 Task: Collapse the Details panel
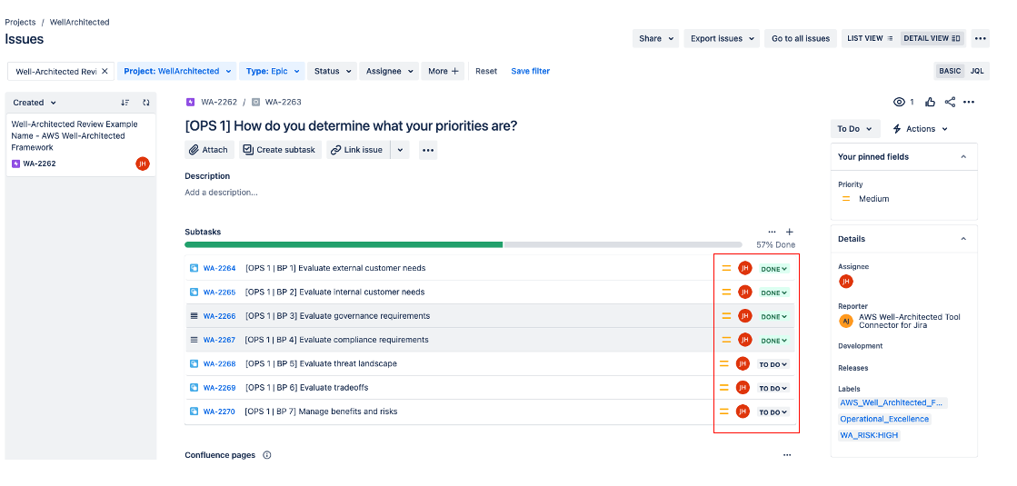(x=963, y=239)
